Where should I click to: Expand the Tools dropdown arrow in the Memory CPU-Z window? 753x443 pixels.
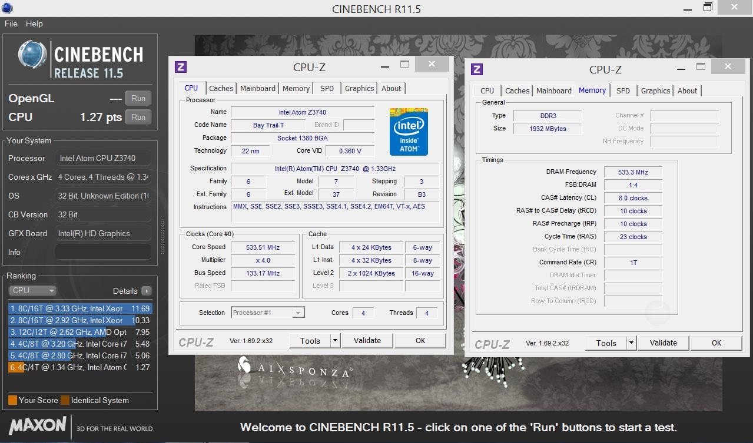point(632,343)
